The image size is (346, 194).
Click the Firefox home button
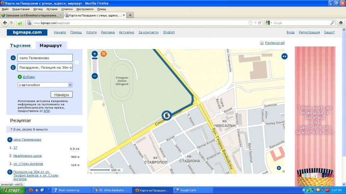click(341, 23)
